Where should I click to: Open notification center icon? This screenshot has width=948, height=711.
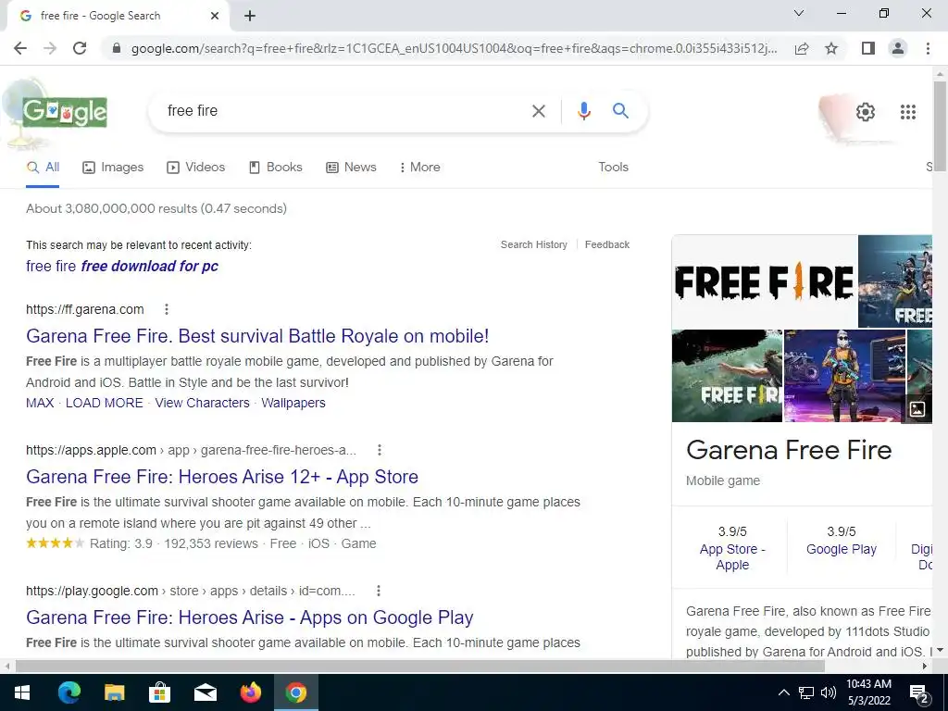coord(917,692)
